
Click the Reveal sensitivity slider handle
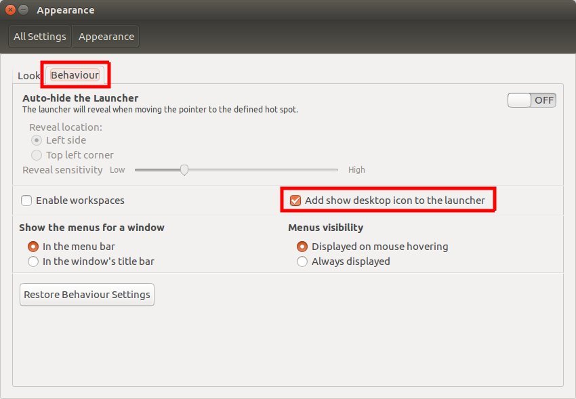click(x=184, y=170)
